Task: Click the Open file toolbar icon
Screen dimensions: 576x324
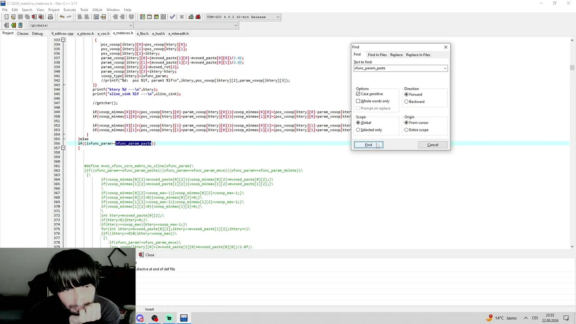Action: [x=13, y=17]
